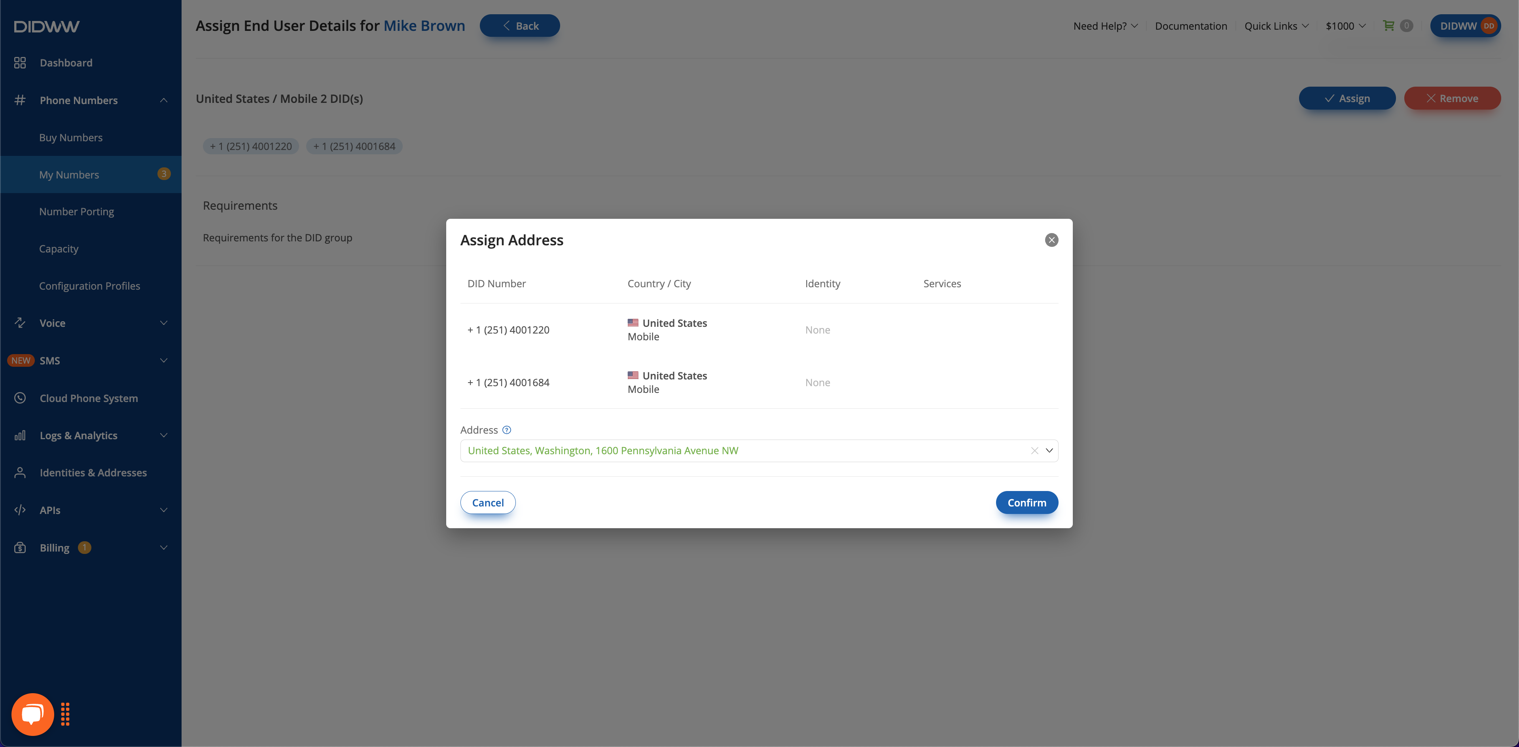Expand the Billing menu chevron
Screen dimensions: 1519x747
click(x=164, y=548)
